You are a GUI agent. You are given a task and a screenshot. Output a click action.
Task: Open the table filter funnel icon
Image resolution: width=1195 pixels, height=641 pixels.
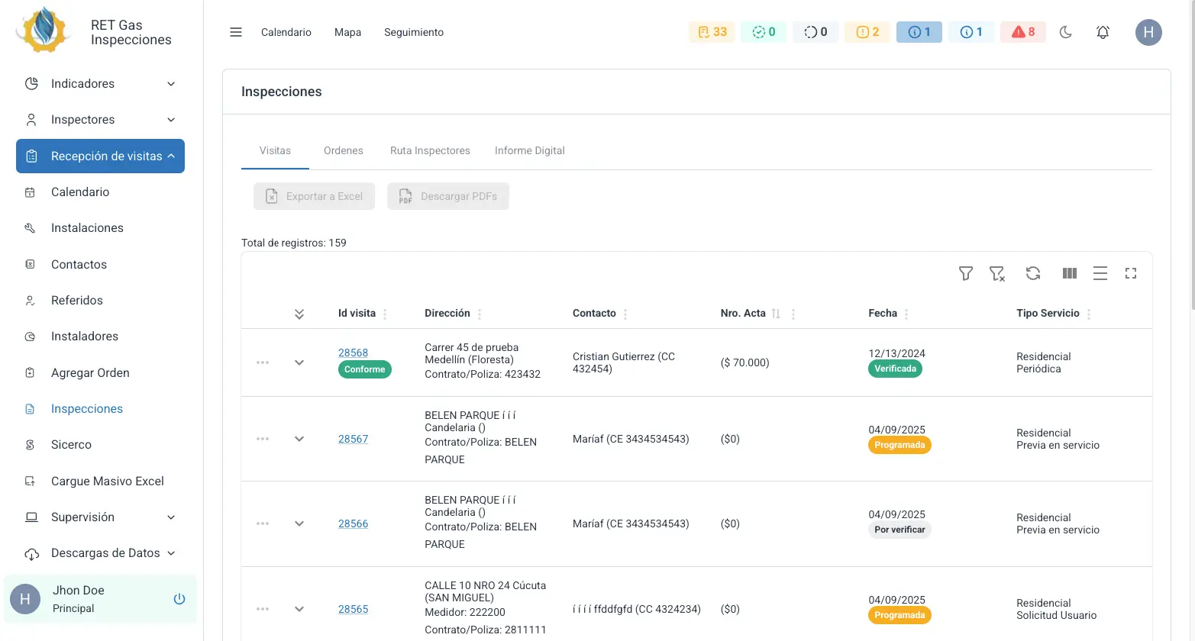tap(966, 273)
